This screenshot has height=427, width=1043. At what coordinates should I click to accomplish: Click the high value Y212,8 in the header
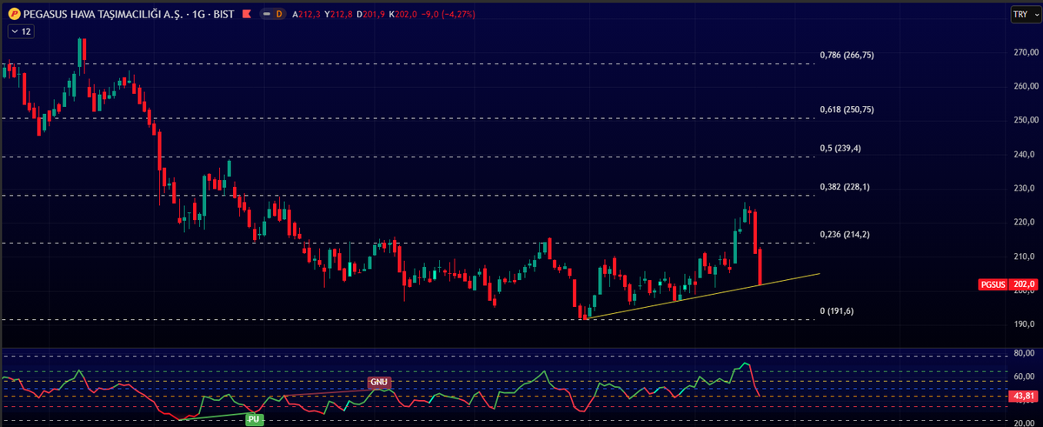point(340,14)
